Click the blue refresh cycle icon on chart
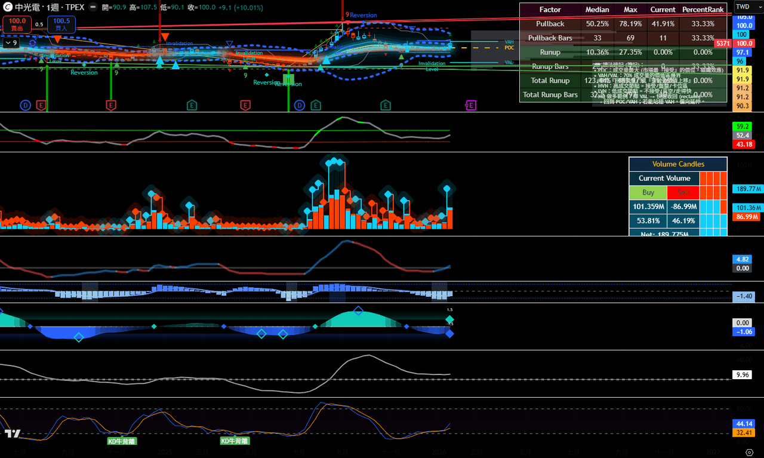 (x=32, y=44)
